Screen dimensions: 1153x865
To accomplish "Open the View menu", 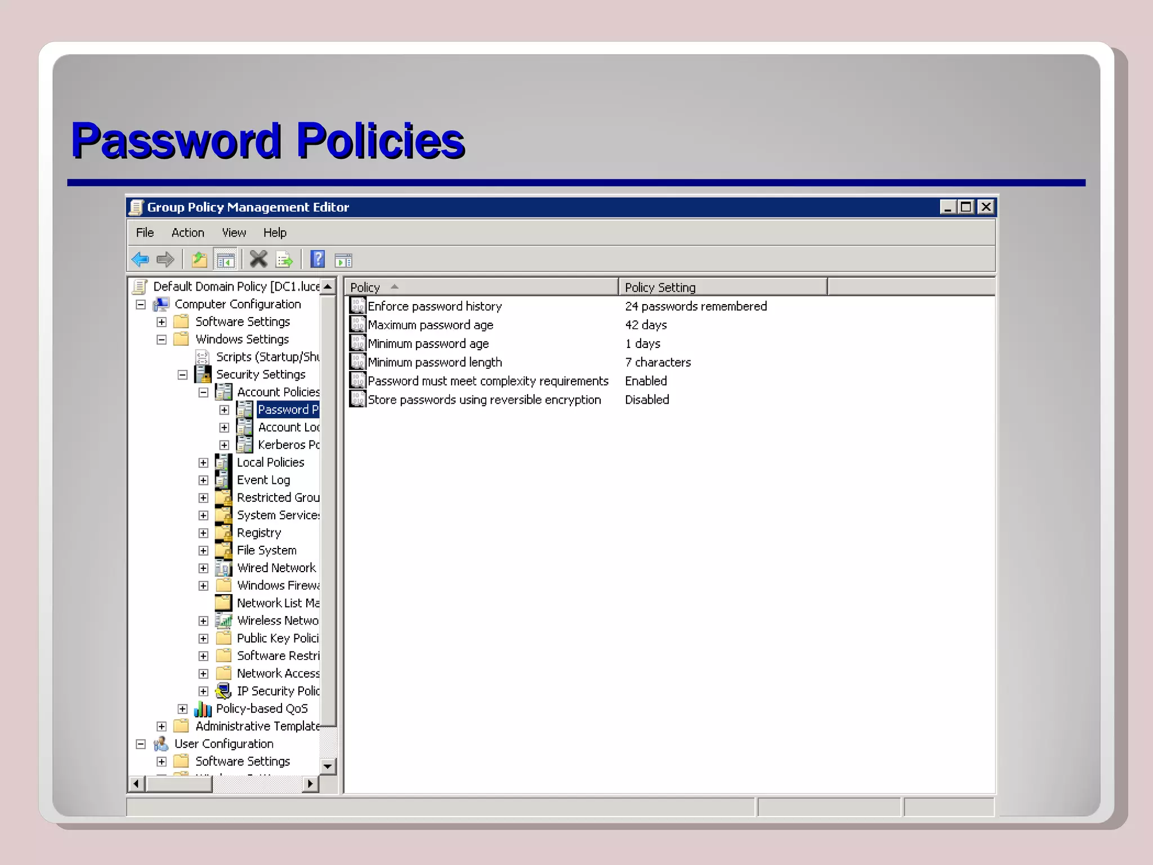I will tap(234, 233).
